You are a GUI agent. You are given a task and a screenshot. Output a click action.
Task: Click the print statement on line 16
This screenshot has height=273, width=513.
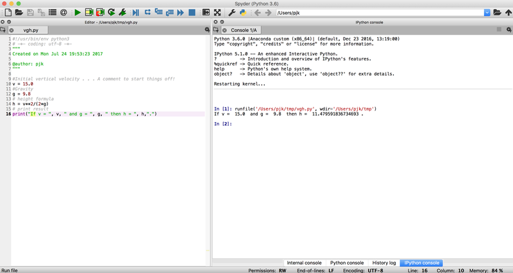coord(85,114)
